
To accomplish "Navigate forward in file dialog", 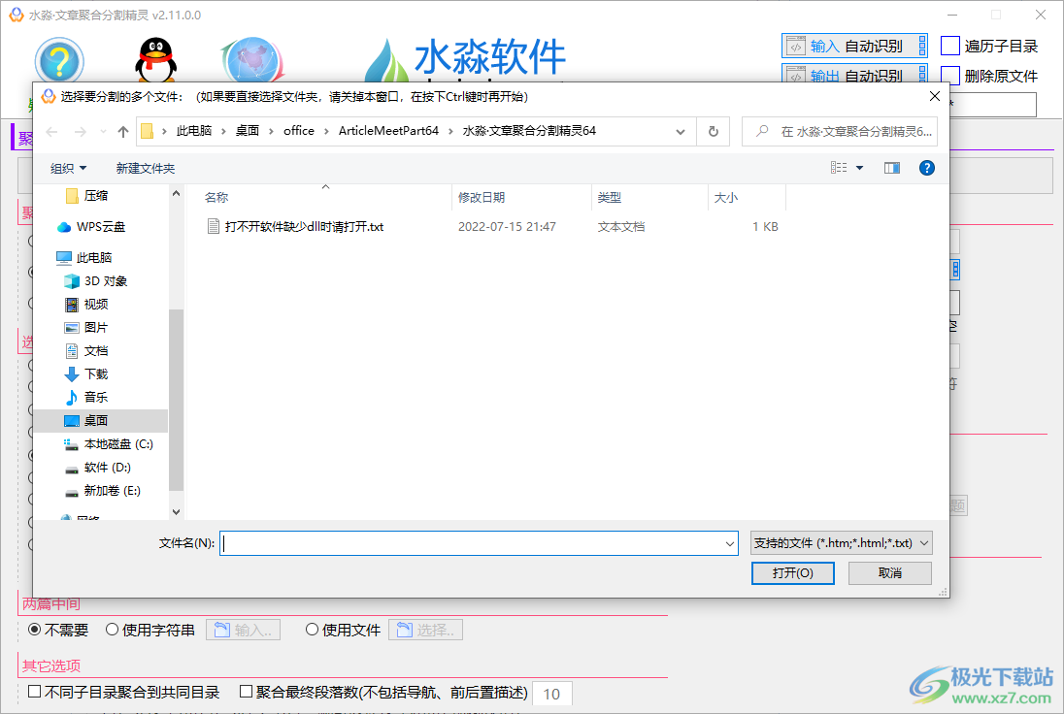I will click(80, 132).
